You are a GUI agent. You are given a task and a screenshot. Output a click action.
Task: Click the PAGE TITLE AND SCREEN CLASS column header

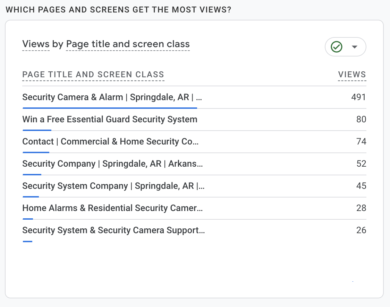[93, 74]
